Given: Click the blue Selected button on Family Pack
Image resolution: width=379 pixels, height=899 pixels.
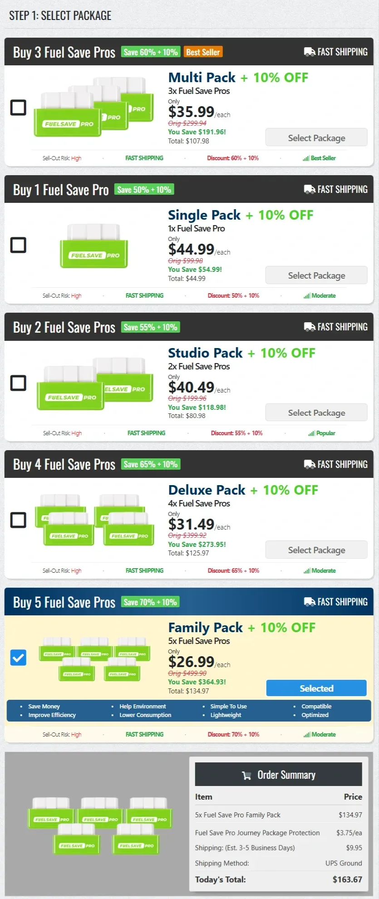Looking at the screenshot, I should [x=316, y=688].
